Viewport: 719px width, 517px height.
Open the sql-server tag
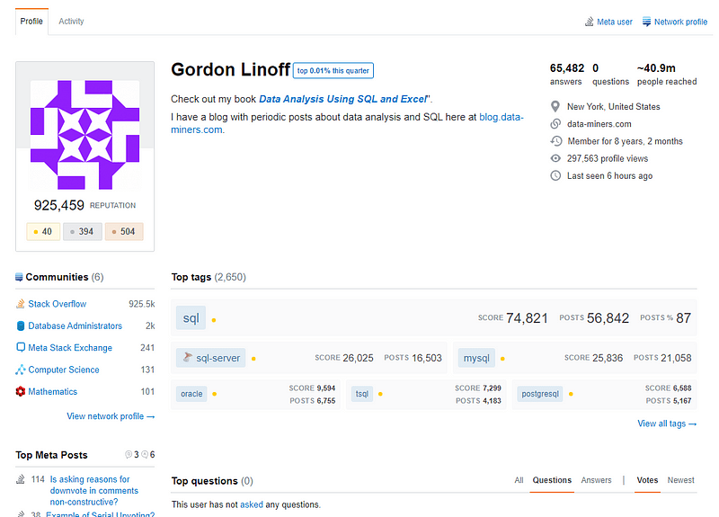pos(211,358)
